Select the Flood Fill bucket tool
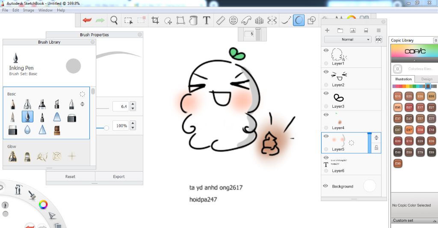This screenshot has height=228, width=438. pos(193,20)
